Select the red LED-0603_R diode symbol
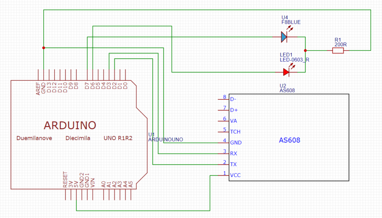Screen dimensions: 382x218 coord(286,72)
